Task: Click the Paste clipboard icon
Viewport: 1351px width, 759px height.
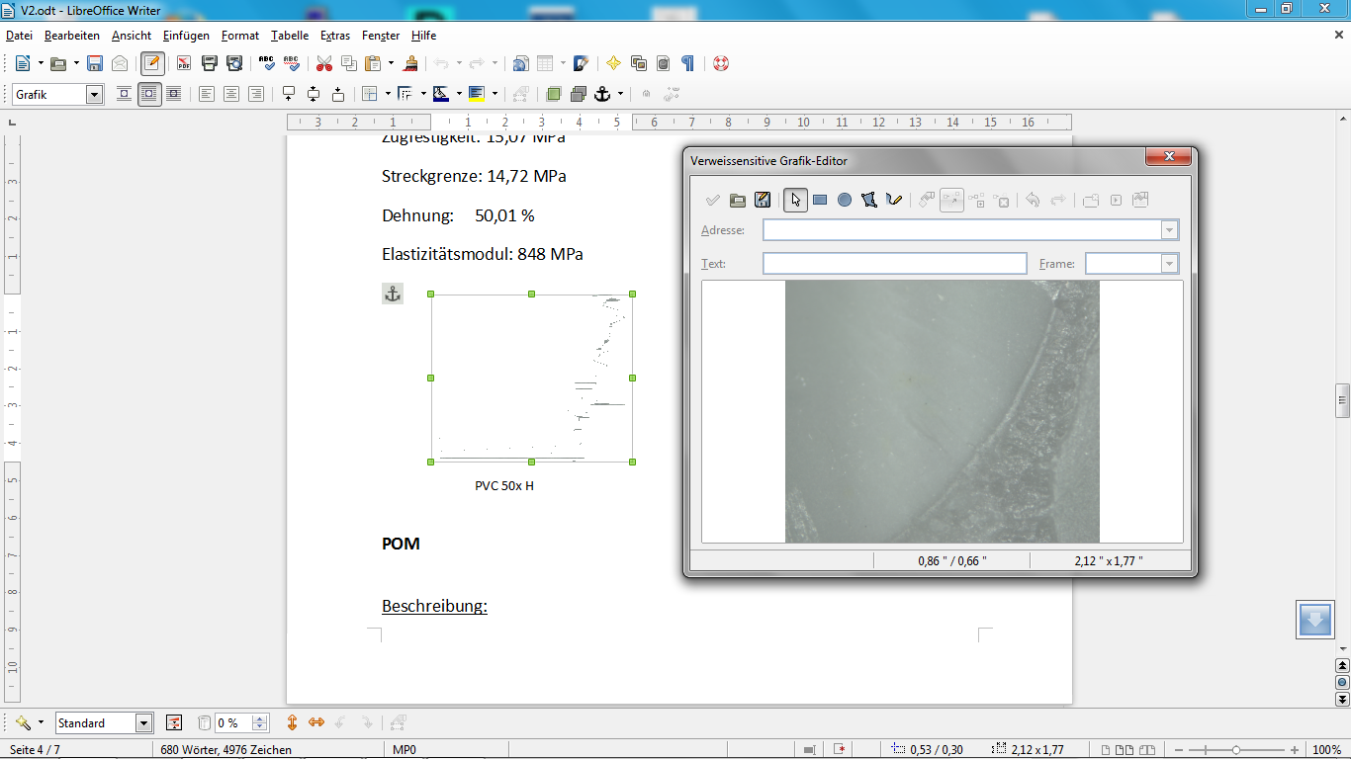Action: 374,63
